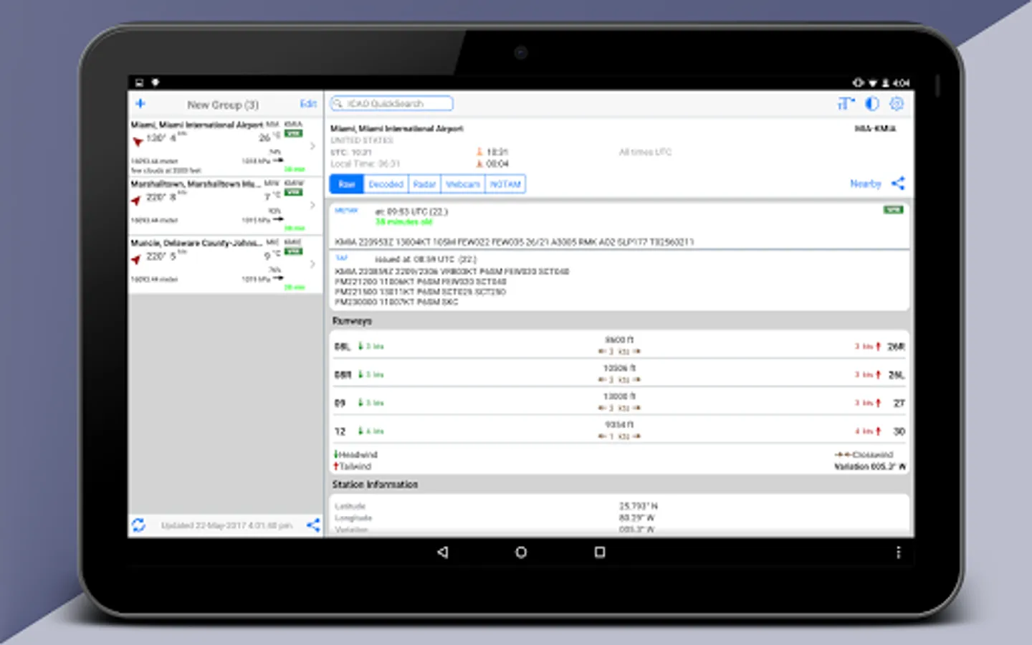
Task: Tap the Android back button
Action: (442, 552)
